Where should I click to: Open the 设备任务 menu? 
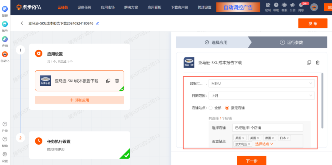pos(84,7)
